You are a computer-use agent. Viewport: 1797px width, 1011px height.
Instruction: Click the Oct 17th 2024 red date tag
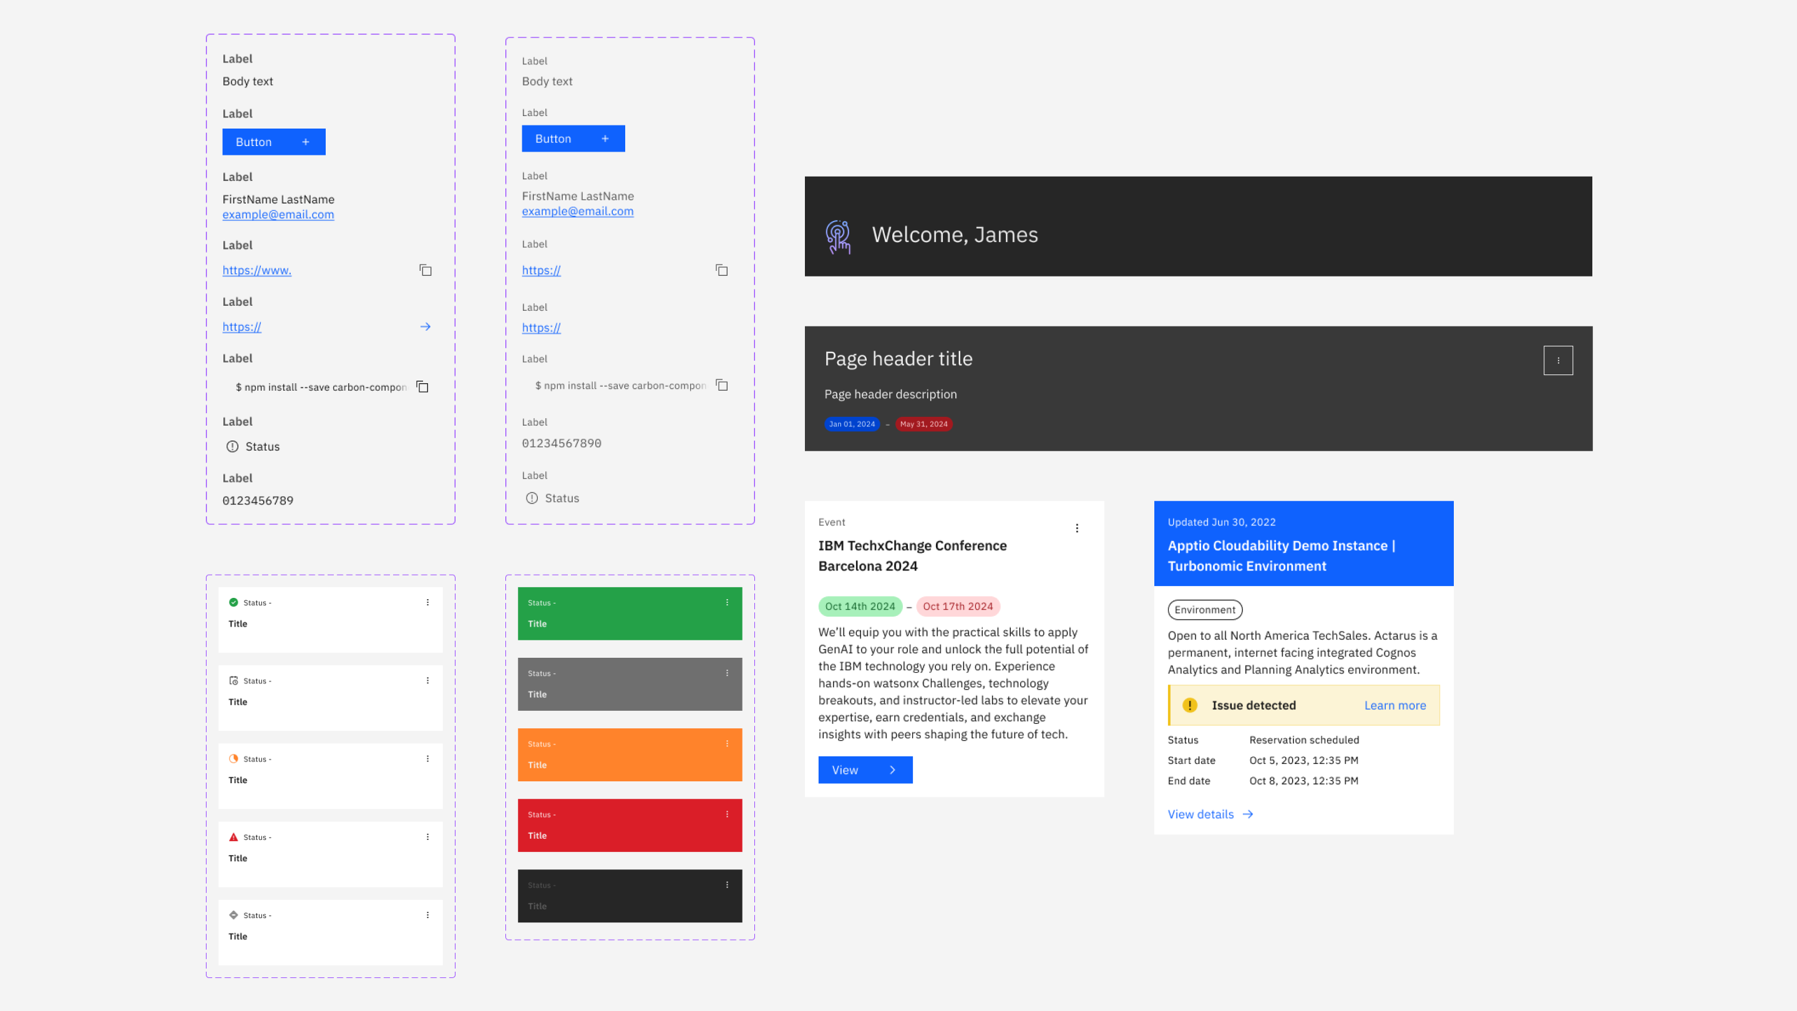click(957, 607)
